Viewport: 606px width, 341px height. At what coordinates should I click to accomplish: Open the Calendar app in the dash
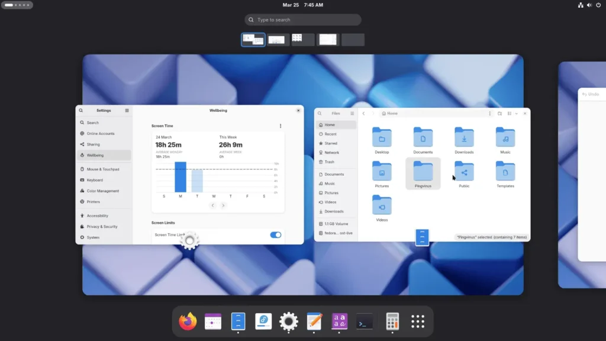coord(212,321)
